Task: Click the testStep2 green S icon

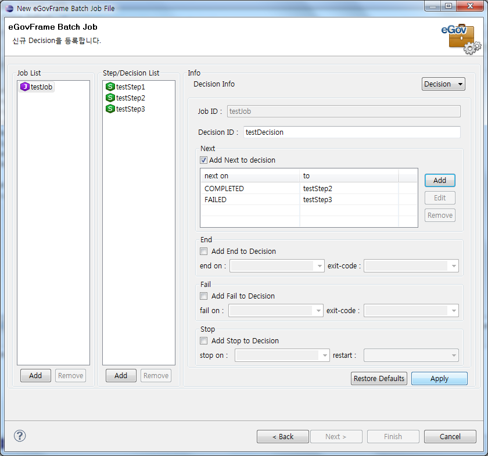Action: pyautogui.click(x=110, y=98)
